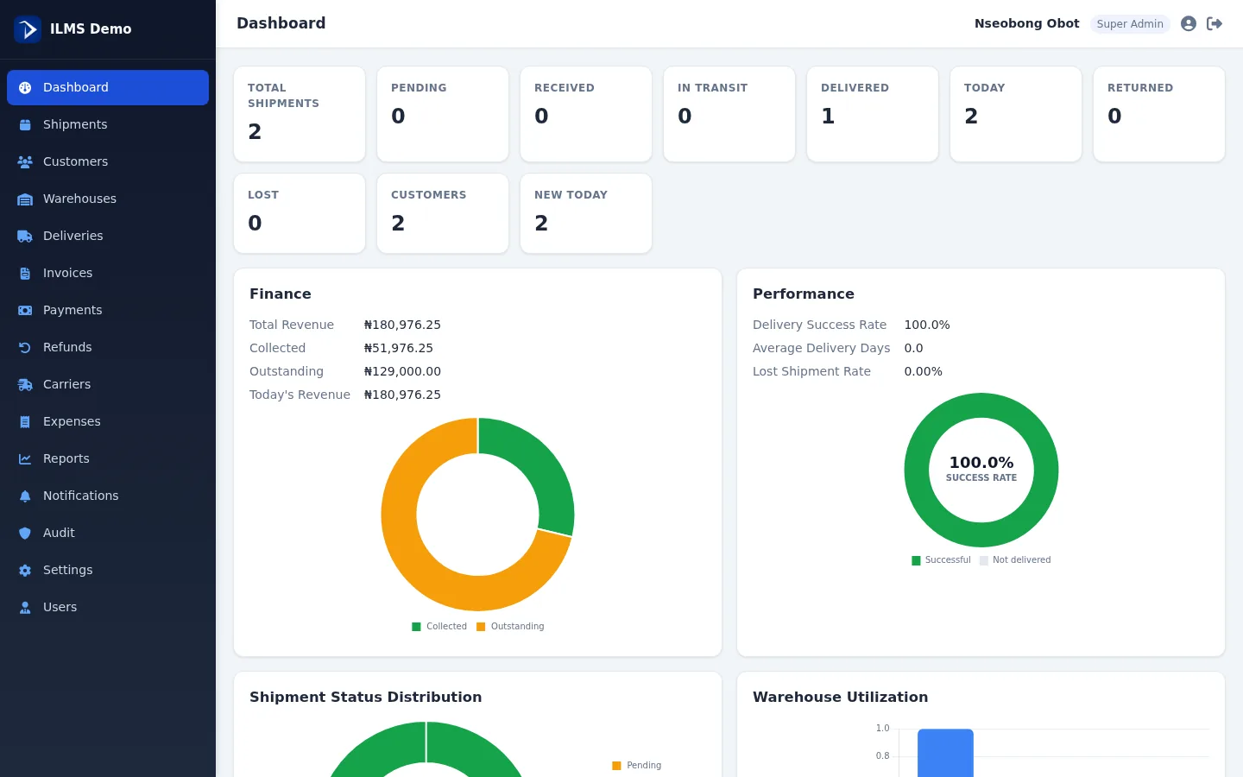Click the Shipments box icon
The height and width of the screenshot is (777, 1243).
coord(25,124)
